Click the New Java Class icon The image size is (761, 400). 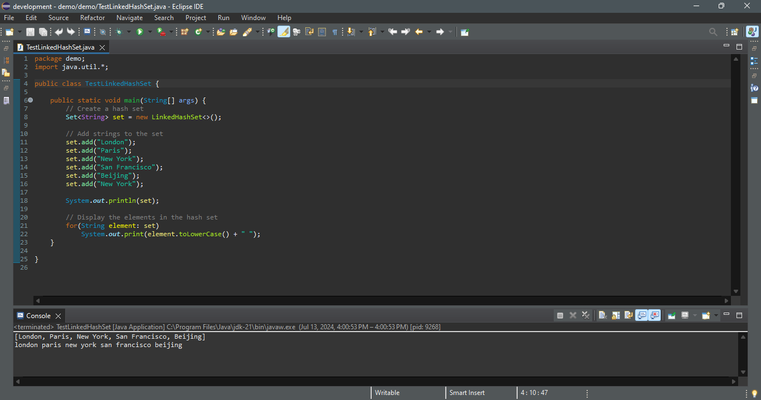tap(198, 32)
